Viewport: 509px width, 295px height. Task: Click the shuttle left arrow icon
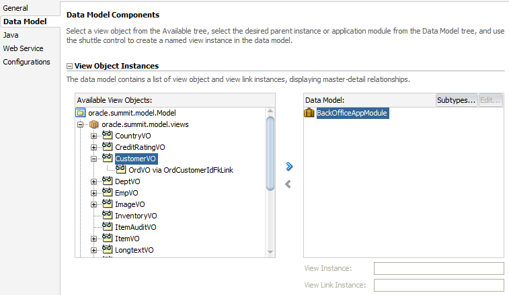coord(288,183)
